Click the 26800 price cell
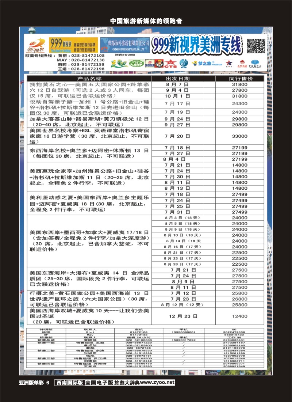The height and width of the screenshot is (402, 292). coord(240,299)
